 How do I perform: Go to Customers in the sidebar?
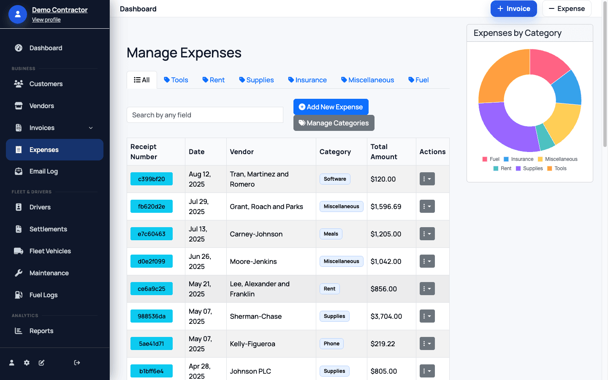tap(54, 84)
